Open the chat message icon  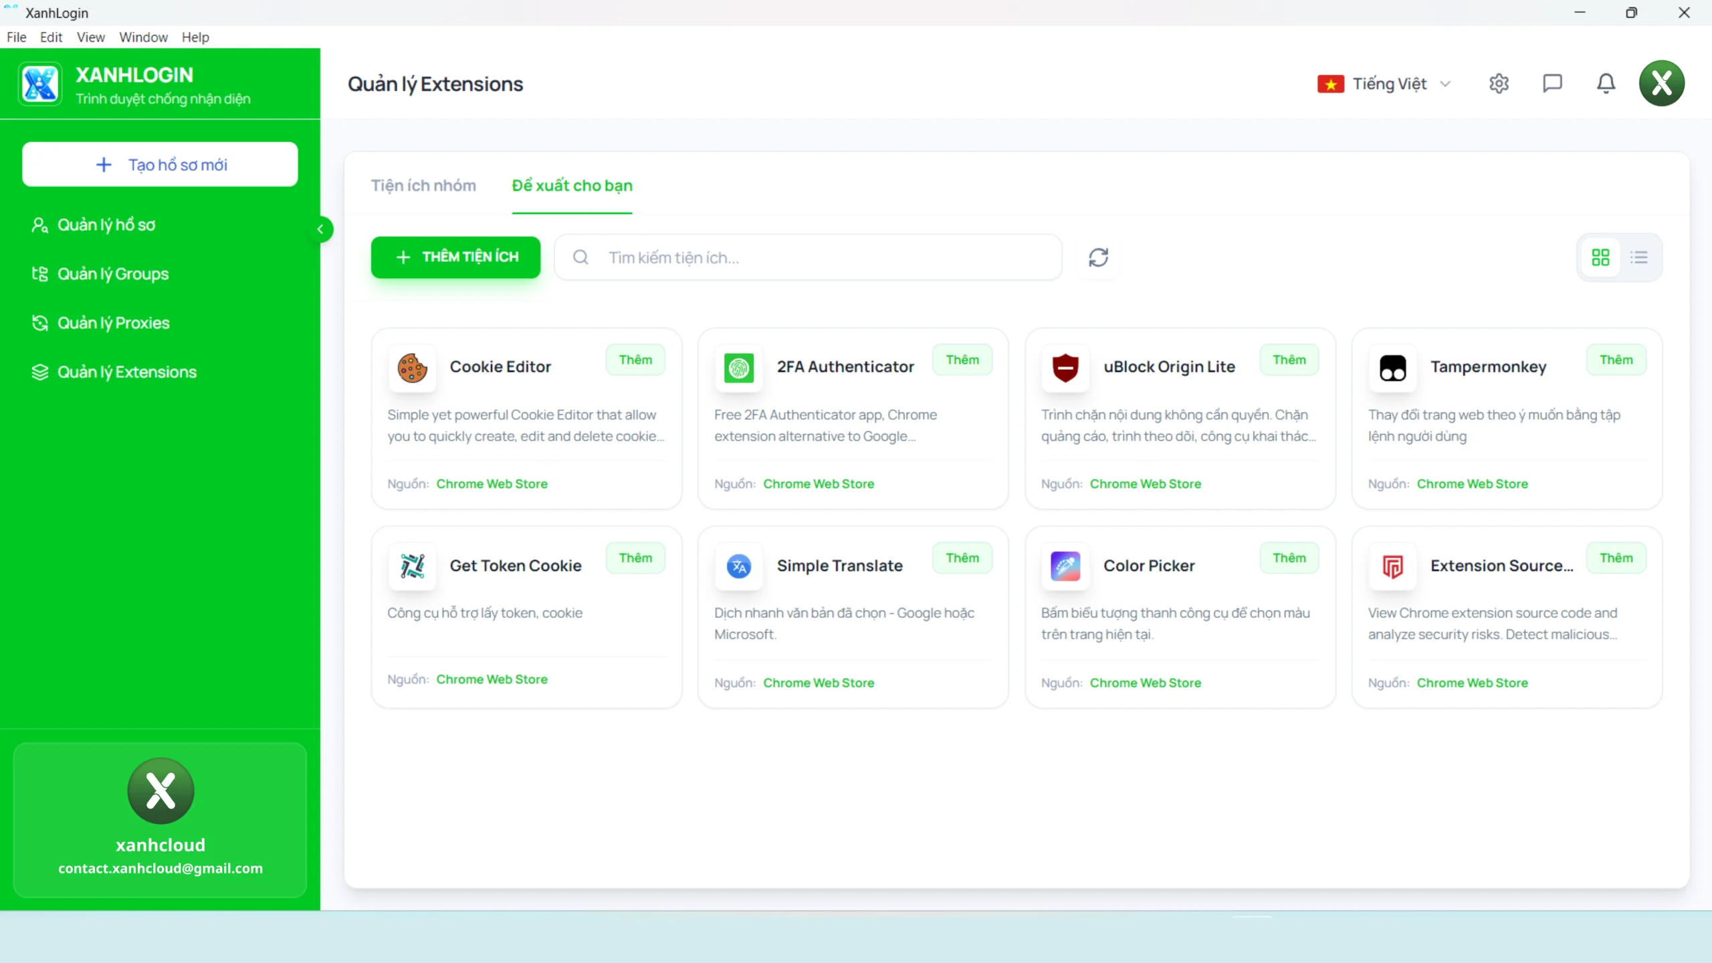point(1552,84)
